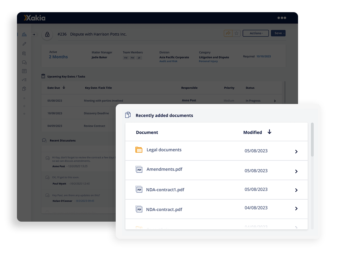Click the NDA-contract1.pdf file icon
The width and height of the screenshot is (337, 254).
coord(139,189)
